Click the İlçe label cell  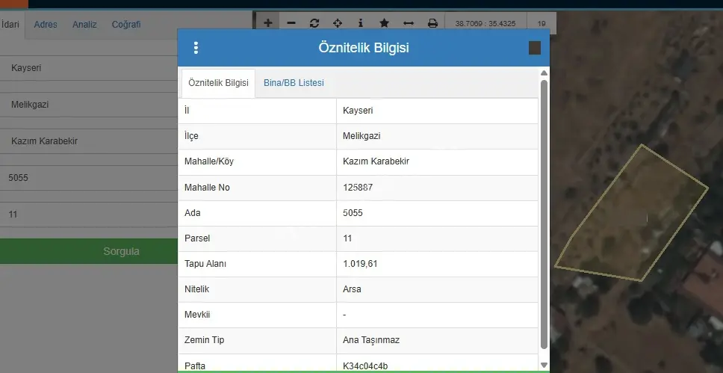(x=257, y=136)
